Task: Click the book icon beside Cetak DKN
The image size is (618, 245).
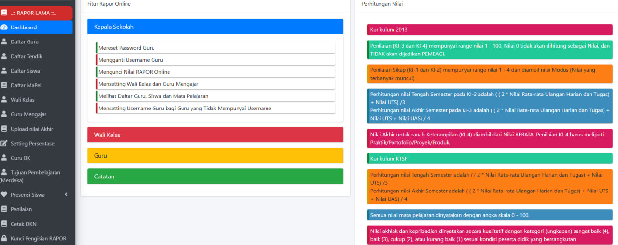Action: pyautogui.click(x=4, y=224)
